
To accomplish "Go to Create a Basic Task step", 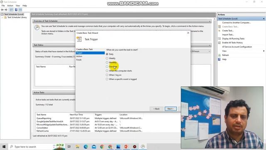I will 84,49.
